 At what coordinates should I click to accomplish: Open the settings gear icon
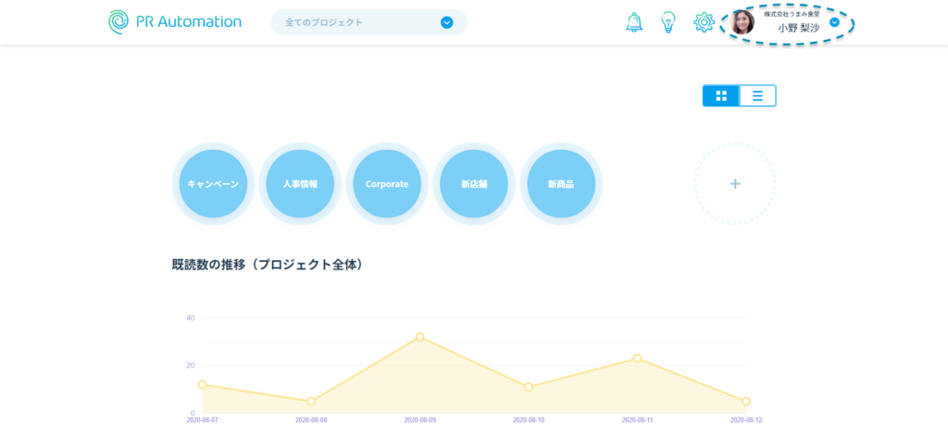click(704, 22)
